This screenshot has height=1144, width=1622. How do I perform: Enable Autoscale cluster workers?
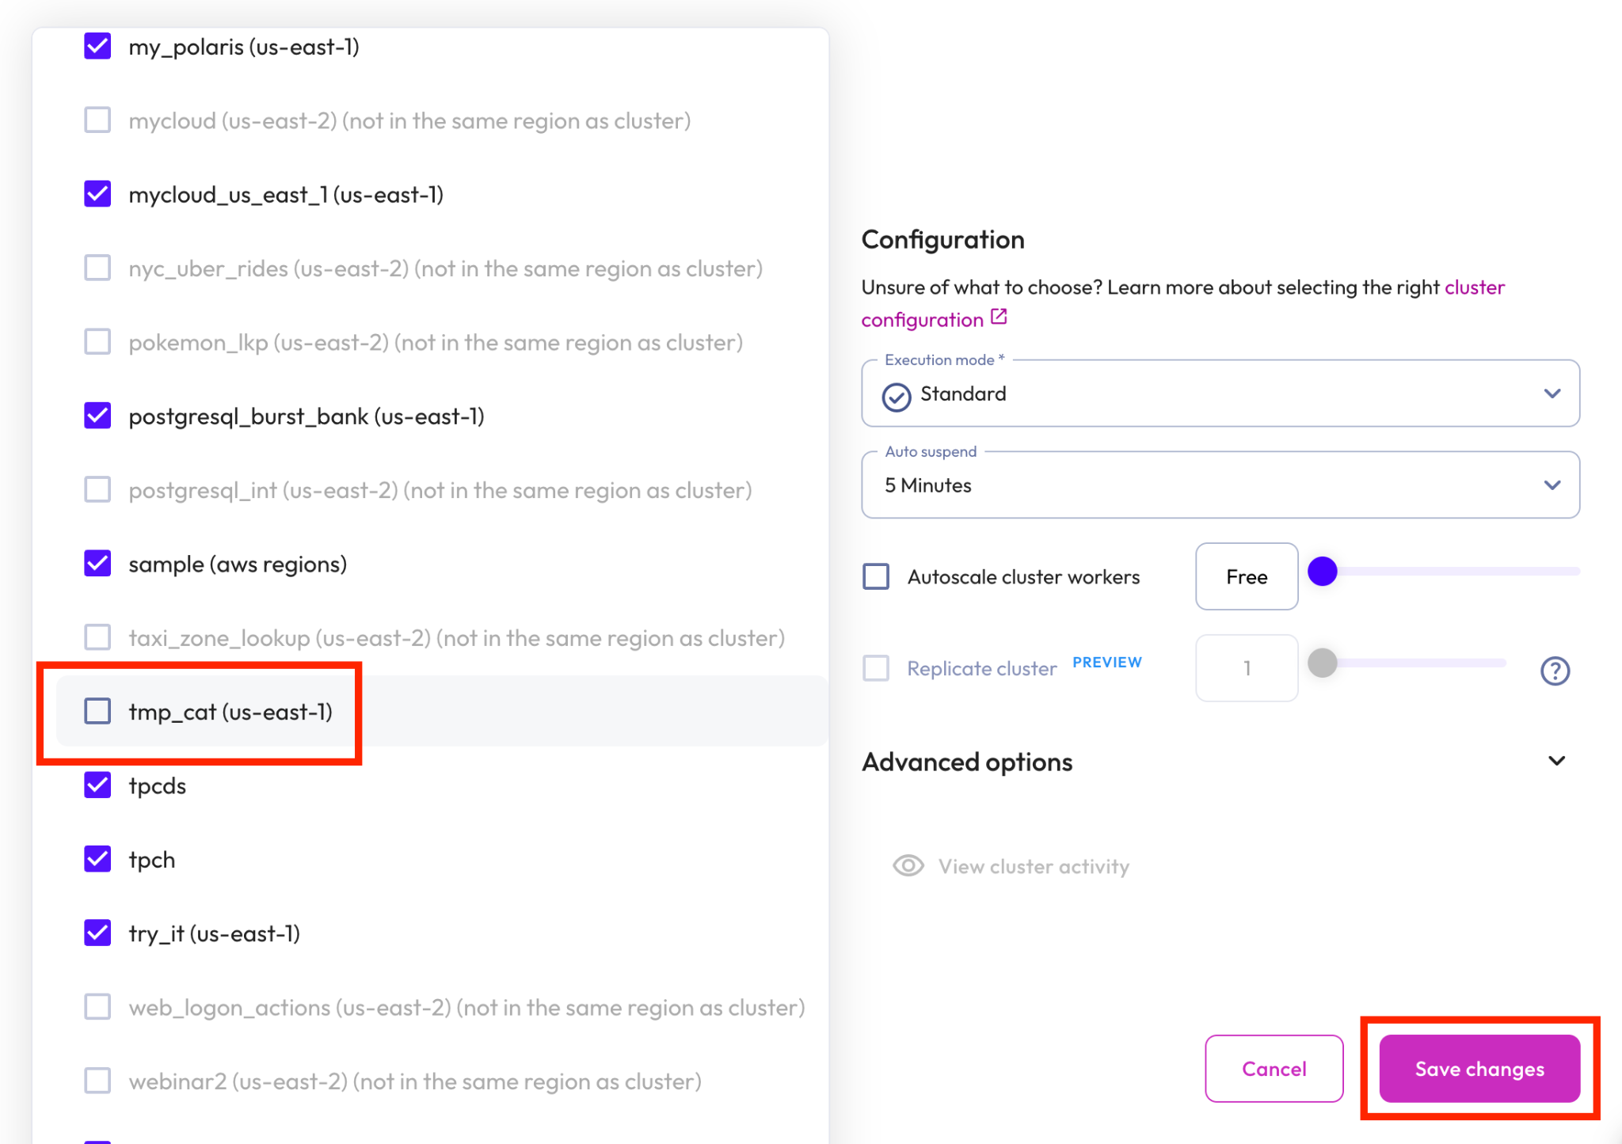click(876, 576)
